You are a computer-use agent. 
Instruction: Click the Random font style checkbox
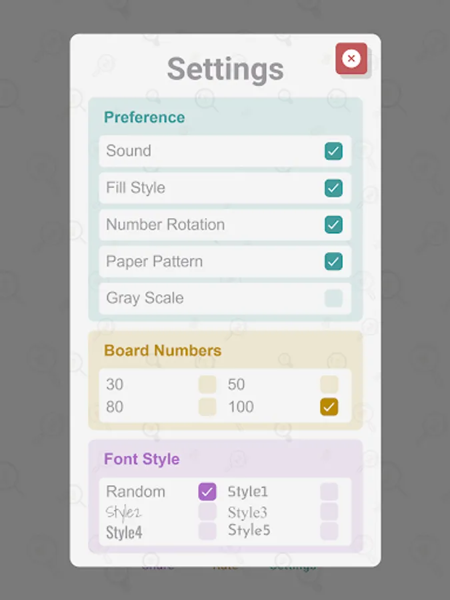coord(207,492)
